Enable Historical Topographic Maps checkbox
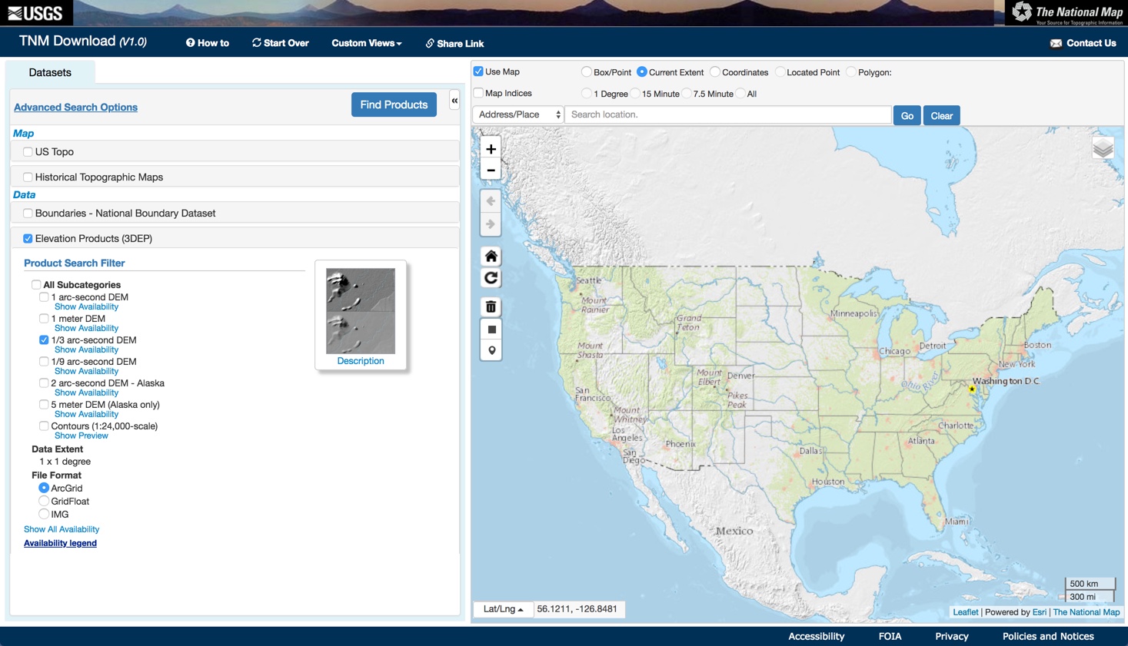1128x646 pixels. pyautogui.click(x=28, y=177)
